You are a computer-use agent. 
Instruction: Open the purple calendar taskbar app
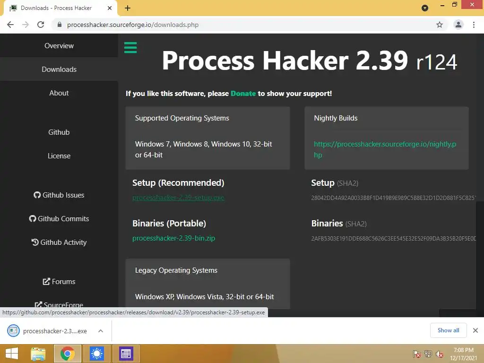126,354
